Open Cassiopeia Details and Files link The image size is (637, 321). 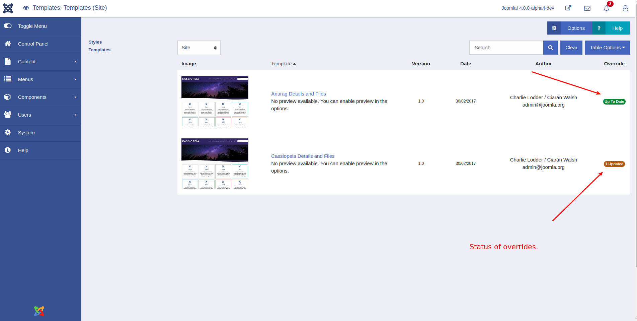point(303,156)
